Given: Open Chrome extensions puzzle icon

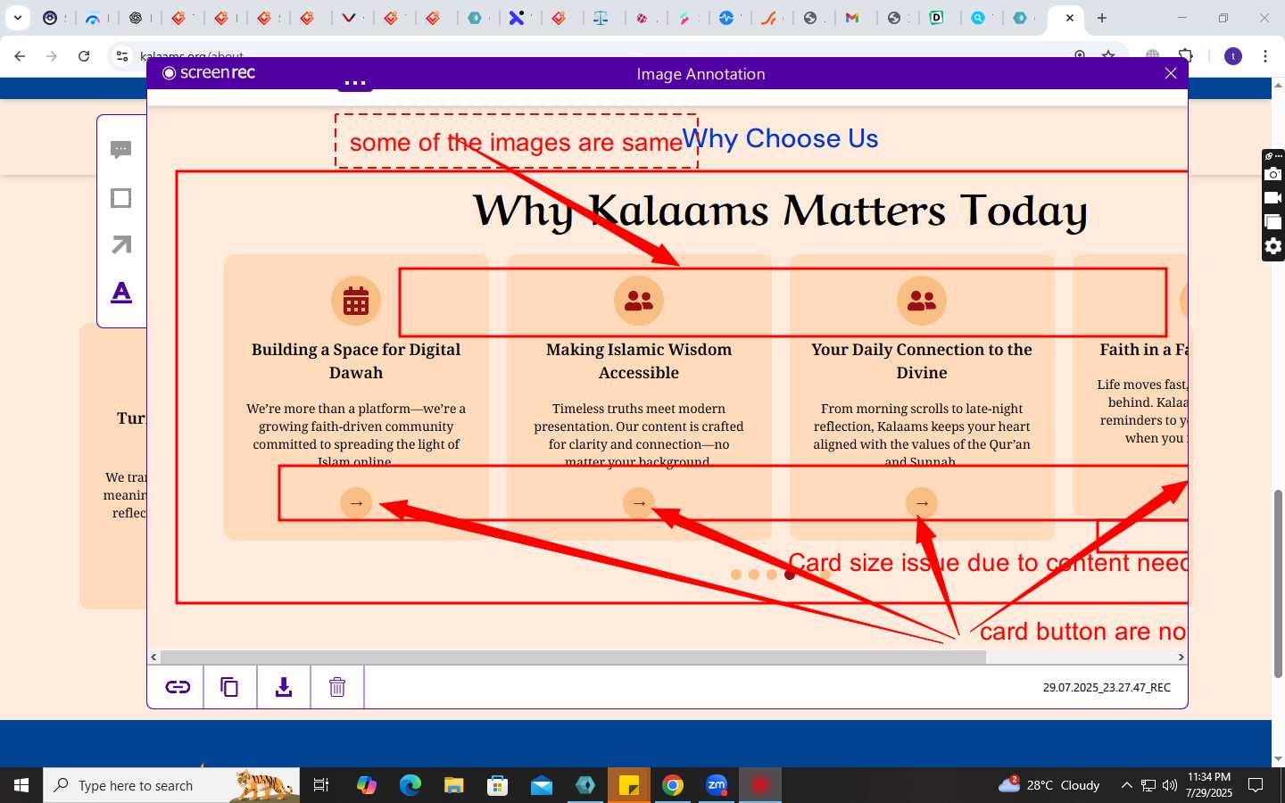Looking at the screenshot, I should tap(1186, 56).
